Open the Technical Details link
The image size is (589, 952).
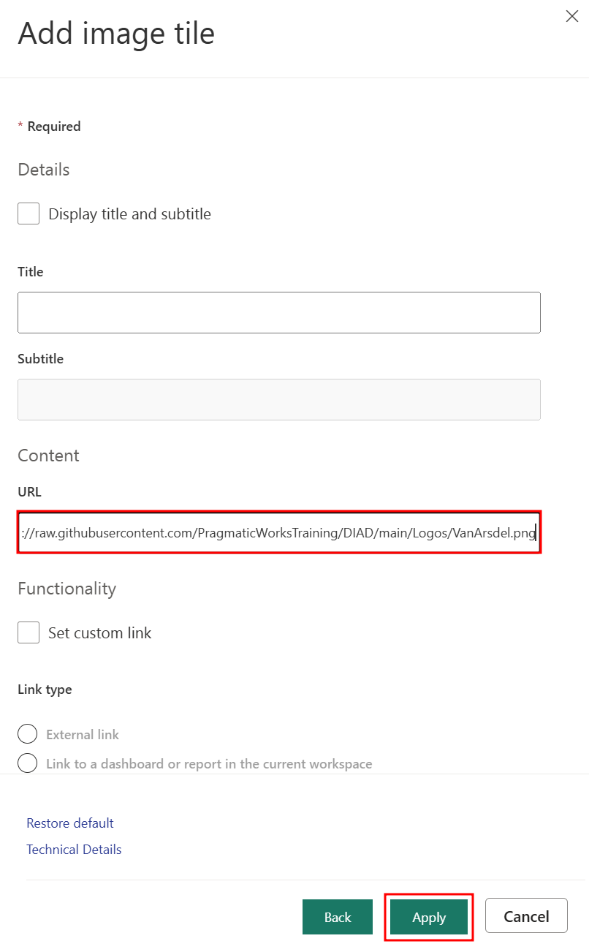[74, 850]
